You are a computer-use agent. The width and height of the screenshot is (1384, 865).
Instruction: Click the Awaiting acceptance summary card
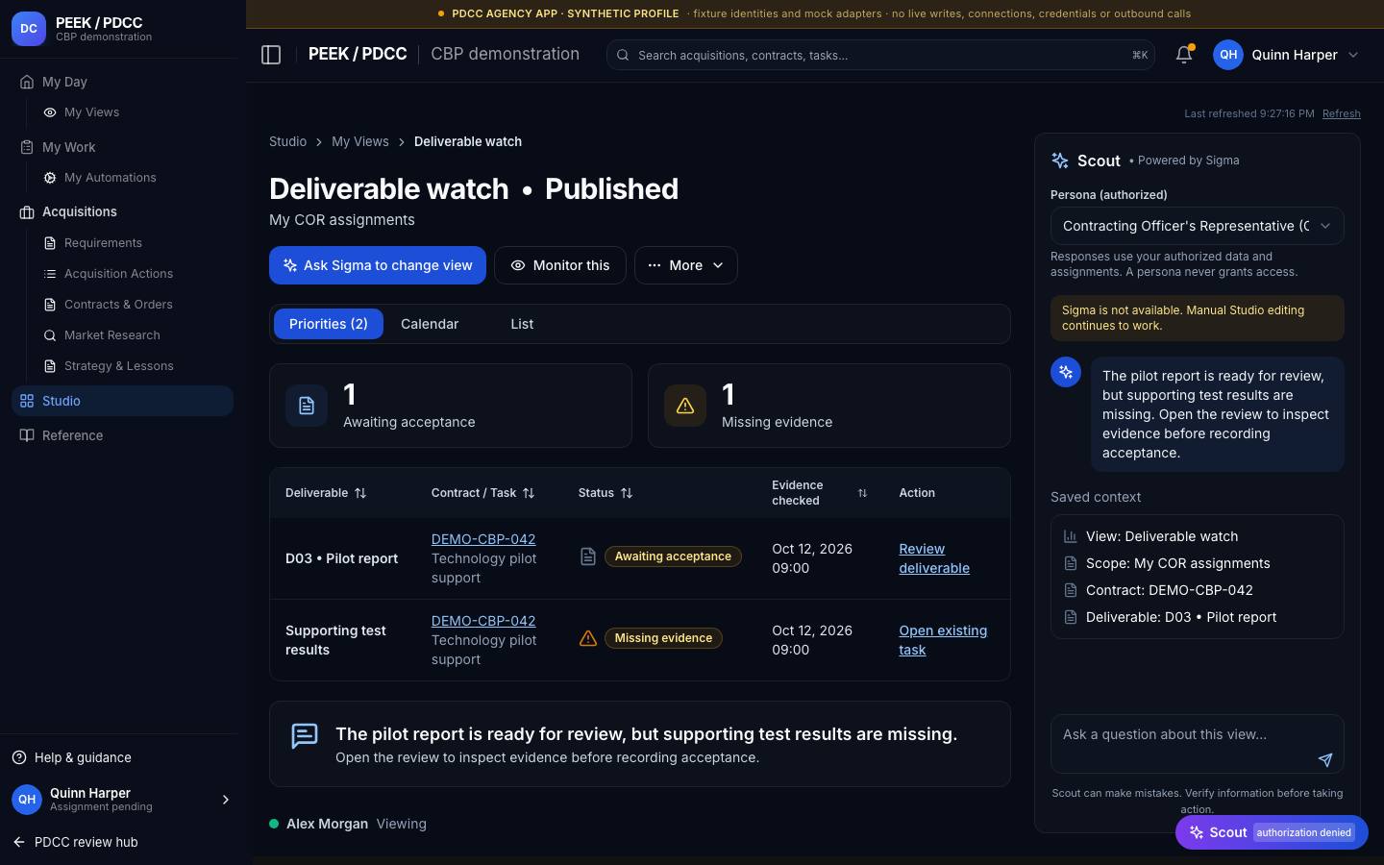pyautogui.click(x=451, y=406)
